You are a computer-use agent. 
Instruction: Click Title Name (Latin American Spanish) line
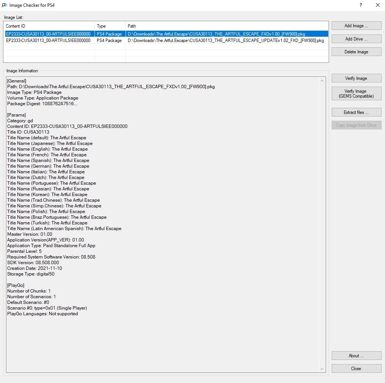pyautogui.click(x=64, y=229)
